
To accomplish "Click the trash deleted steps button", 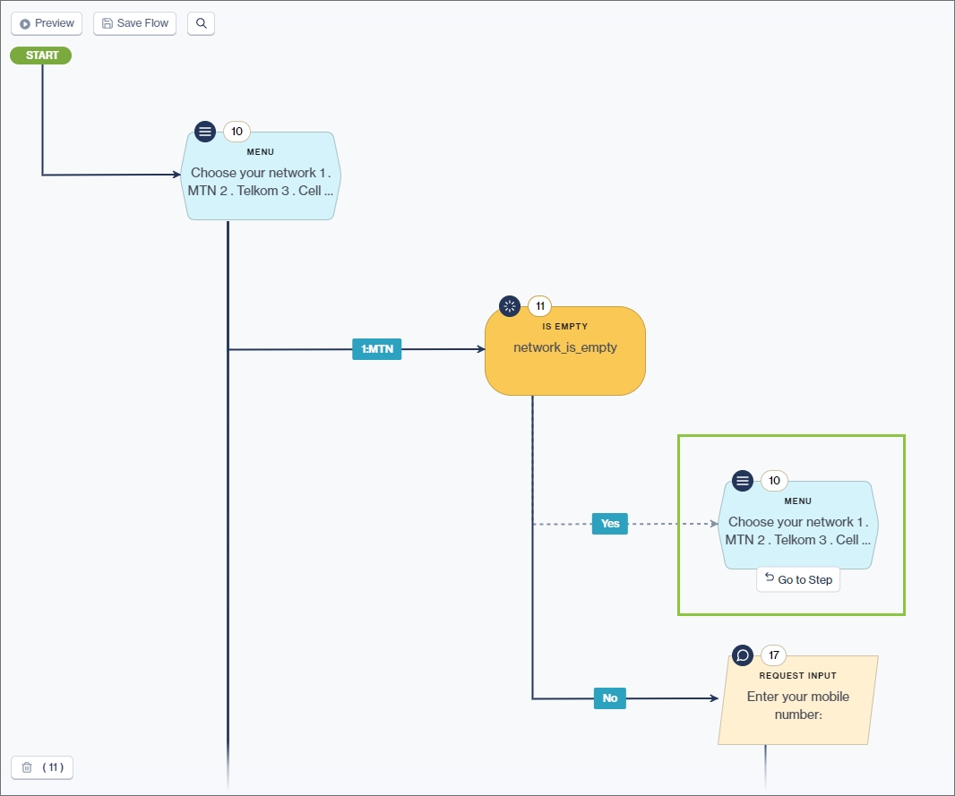I will [x=42, y=767].
